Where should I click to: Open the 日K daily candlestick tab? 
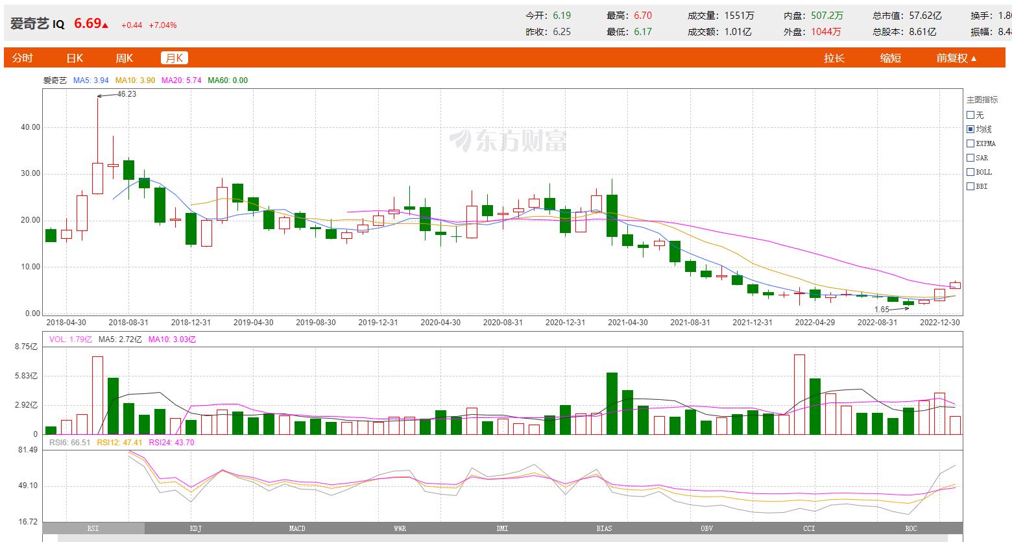(75, 58)
